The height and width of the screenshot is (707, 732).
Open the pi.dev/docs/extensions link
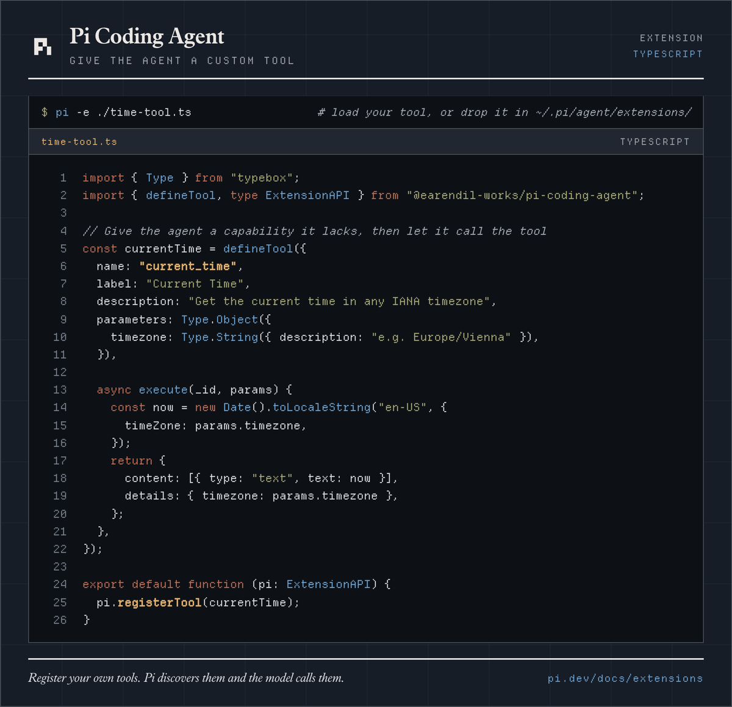click(625, 678)
